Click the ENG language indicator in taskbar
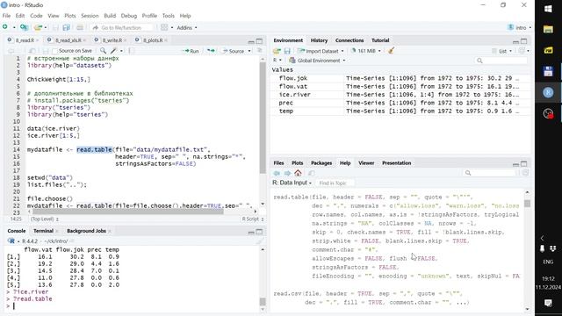 tap(548, 262)
